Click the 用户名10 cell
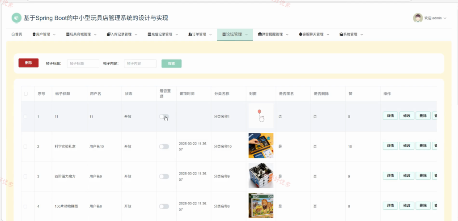The width and height of the screenshot is (458, 221). (x=97, y=146)
